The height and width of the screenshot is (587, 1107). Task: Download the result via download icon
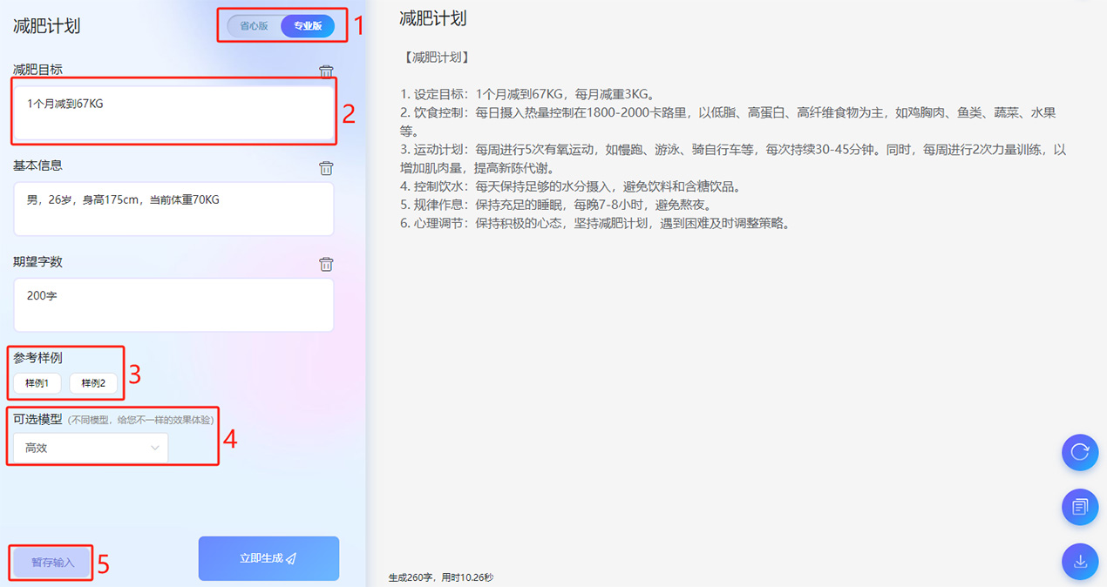coord(1080,562)
